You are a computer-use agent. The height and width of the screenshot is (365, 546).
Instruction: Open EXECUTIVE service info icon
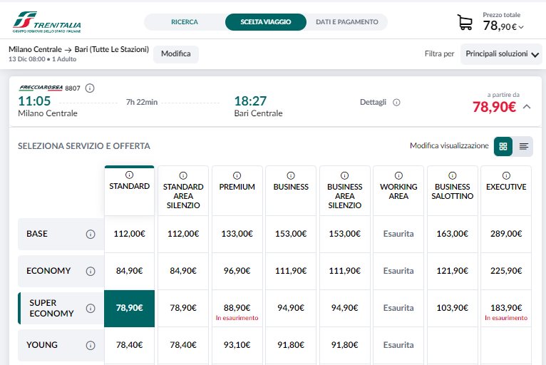pos(506,175)
